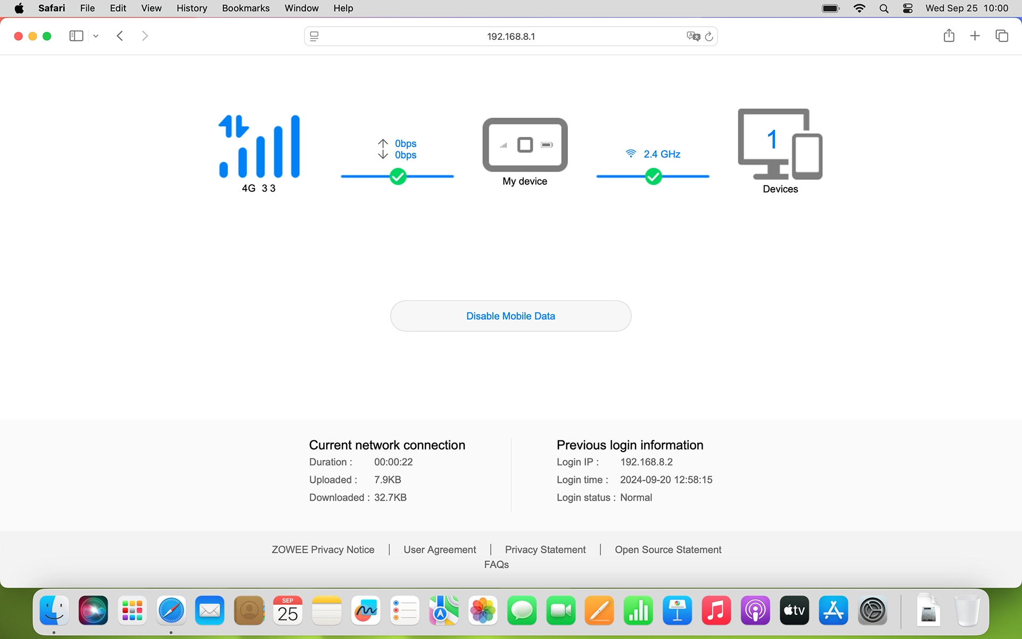Click the 4G signal strength icon
The image size is (1022, 639).
click(x=259, y=146)
